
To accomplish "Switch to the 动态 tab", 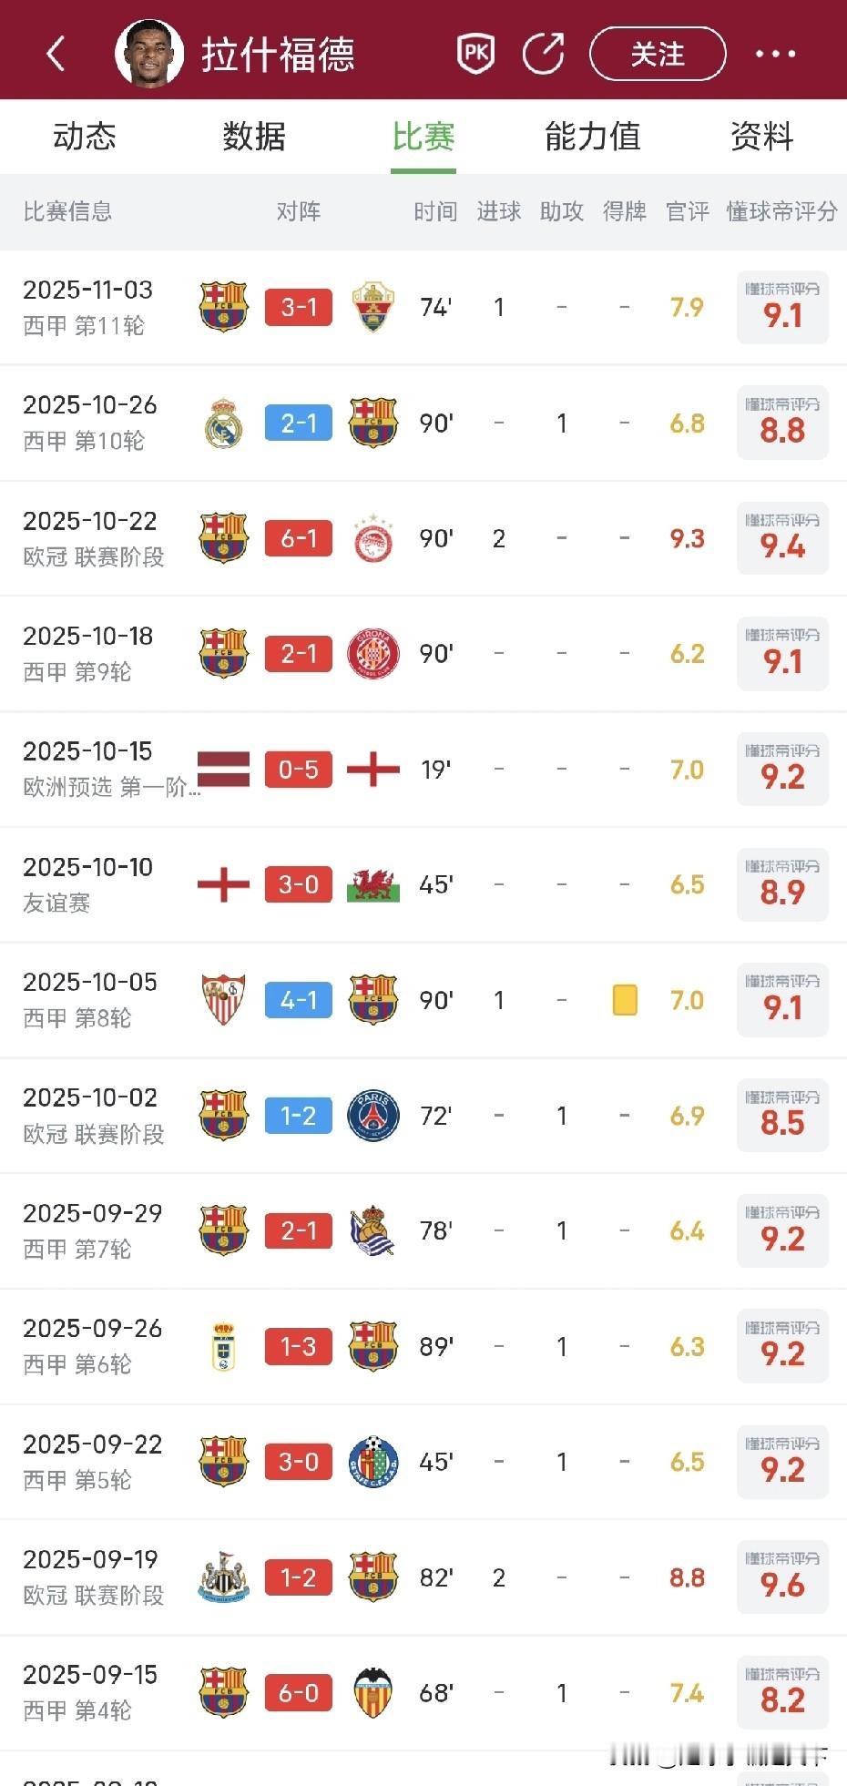I will pos(85,137).
